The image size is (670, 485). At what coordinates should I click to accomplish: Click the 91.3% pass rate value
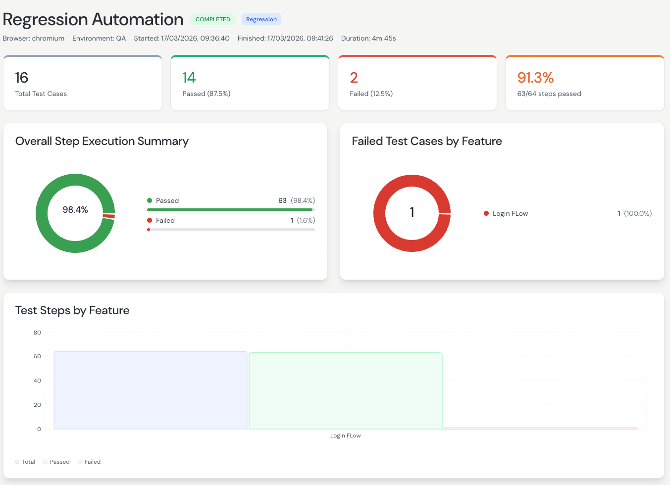tap(535, 78)
